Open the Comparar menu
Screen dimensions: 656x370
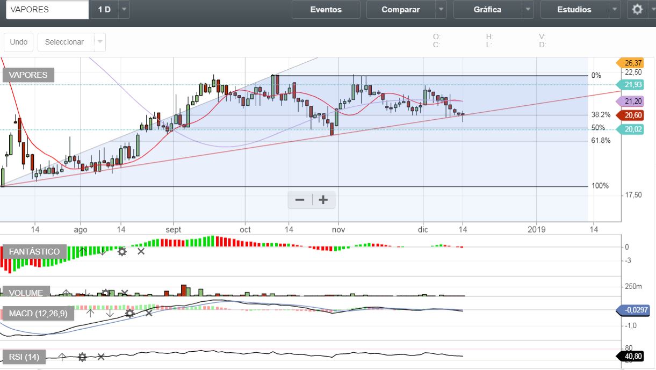point(400,10)
